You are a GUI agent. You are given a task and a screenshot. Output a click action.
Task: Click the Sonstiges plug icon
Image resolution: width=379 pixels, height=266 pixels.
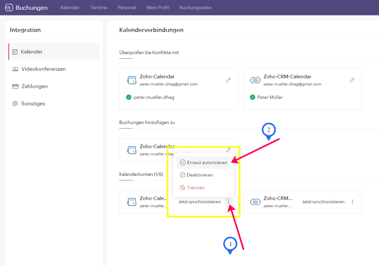pos(15,103)
